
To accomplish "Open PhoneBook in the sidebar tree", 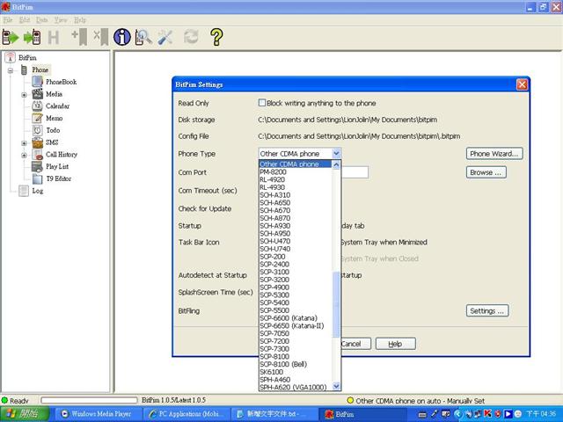I will (x=61, y=82).
